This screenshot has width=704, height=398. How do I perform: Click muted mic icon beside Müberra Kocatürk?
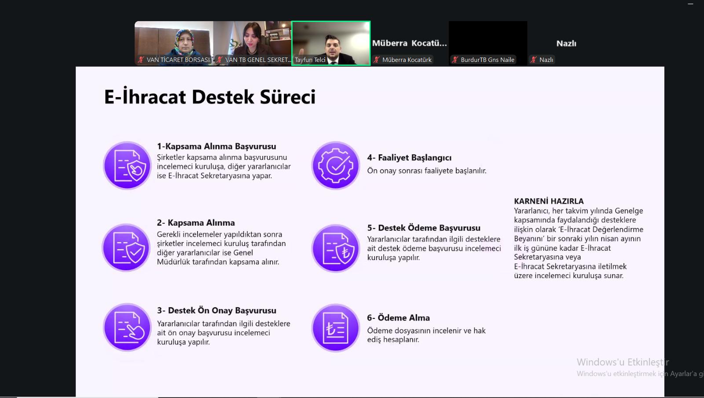[x=377, y=60]
